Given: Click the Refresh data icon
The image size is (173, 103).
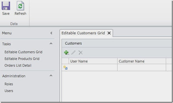Looking at the screenshot, I should tap(20, 6).
